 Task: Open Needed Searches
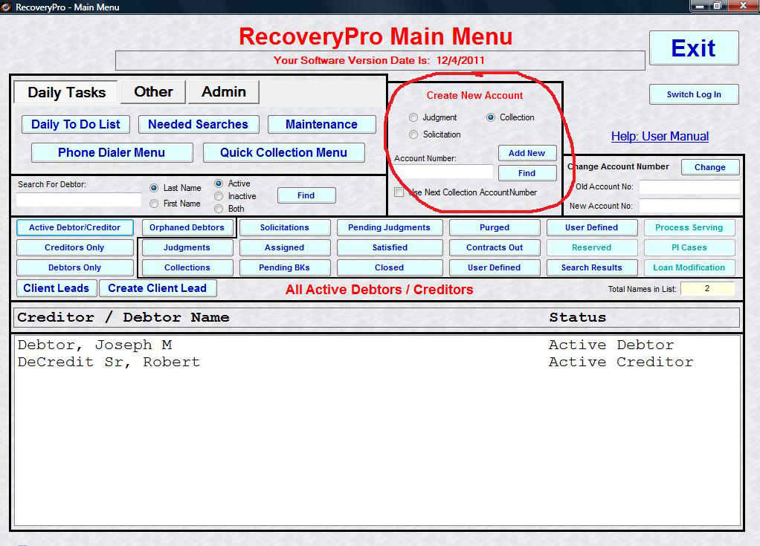point(199,124)
